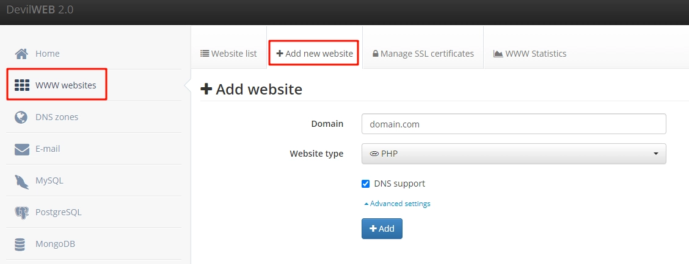
Task: Click the E-mail envelope icon
Action: (21, 149)
